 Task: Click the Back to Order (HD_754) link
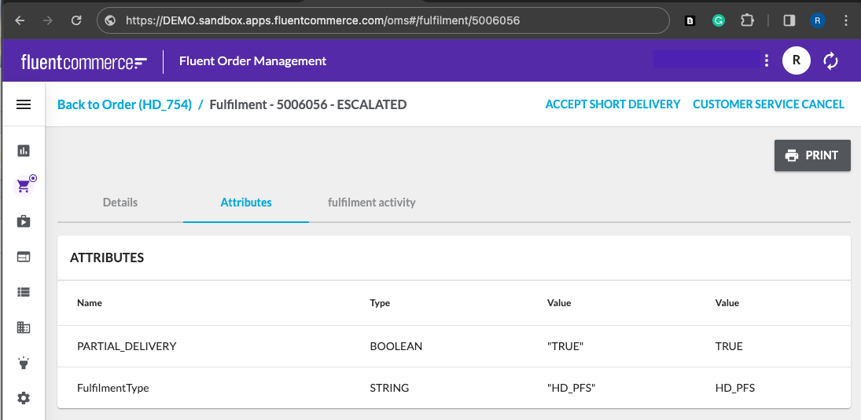pos(124,104)
